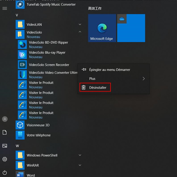This screenshot has height=177, width=177.
Task: Click the Power icon
Action: coord(5,173)
